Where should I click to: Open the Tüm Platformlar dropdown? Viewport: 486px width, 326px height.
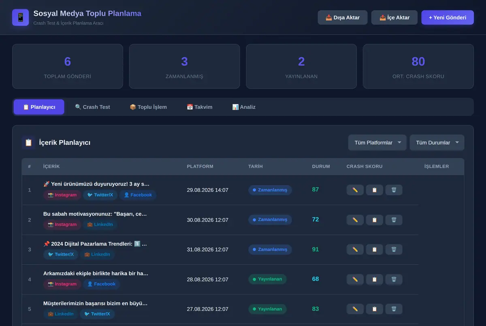point(377,142)
